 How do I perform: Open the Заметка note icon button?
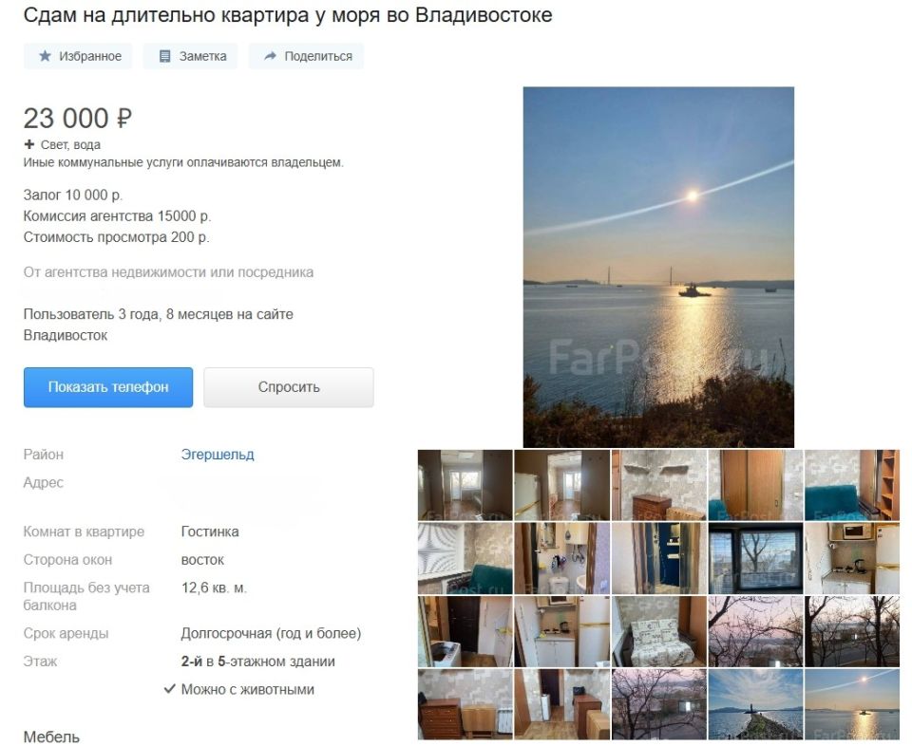tap(190, 56)
